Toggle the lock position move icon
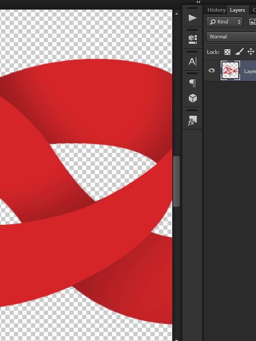This screenshot has width=256, height=341. (x=251, y=52)
